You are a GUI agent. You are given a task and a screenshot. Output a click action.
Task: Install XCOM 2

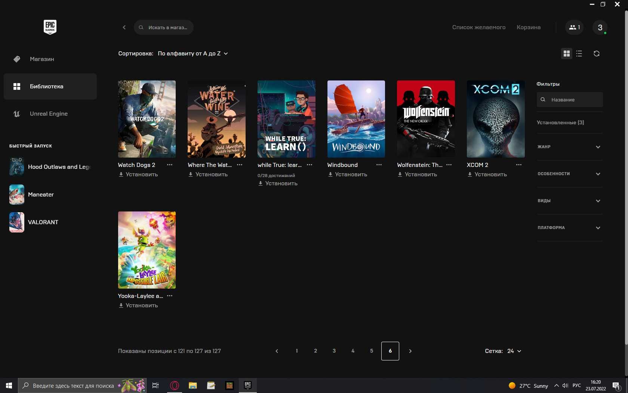tap(487, 174)
